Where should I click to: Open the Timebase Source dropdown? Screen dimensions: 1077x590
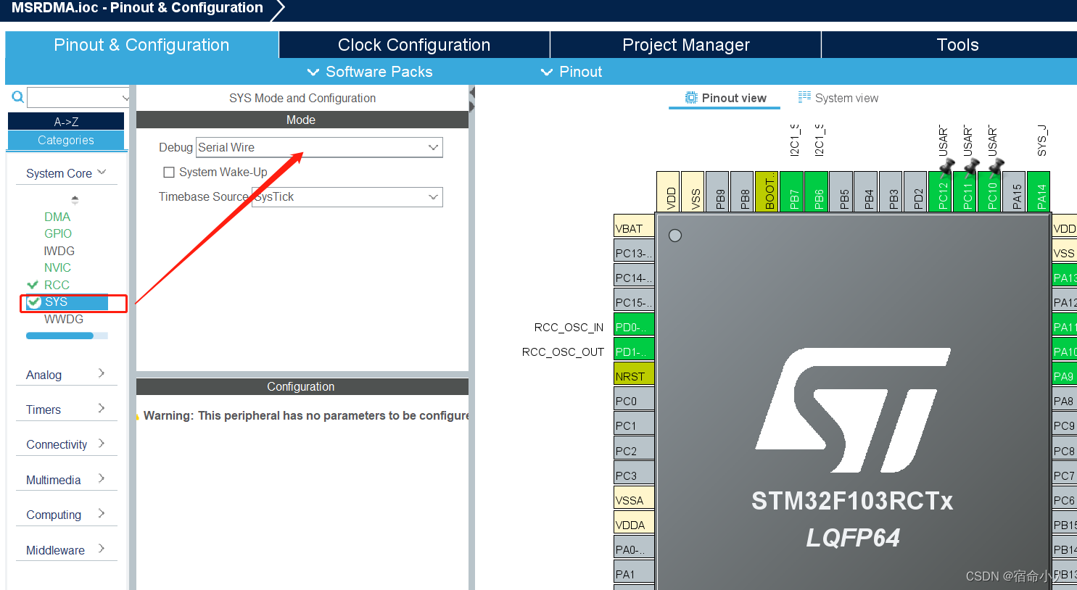click(x=434, y=196)
